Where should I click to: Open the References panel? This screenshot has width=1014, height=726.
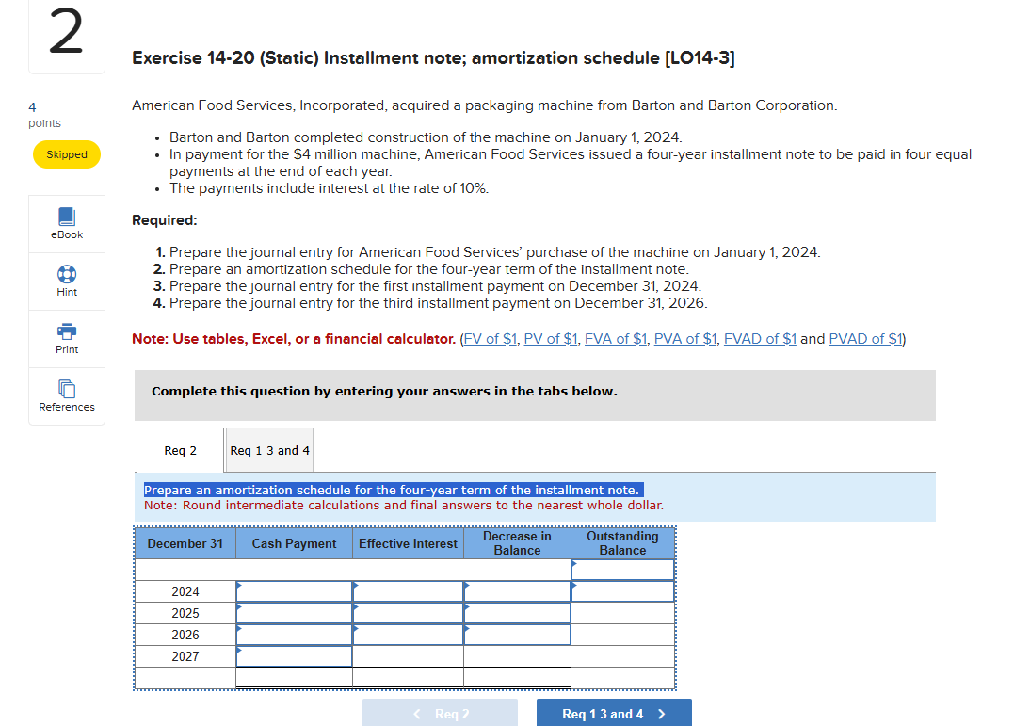point(66,395)
